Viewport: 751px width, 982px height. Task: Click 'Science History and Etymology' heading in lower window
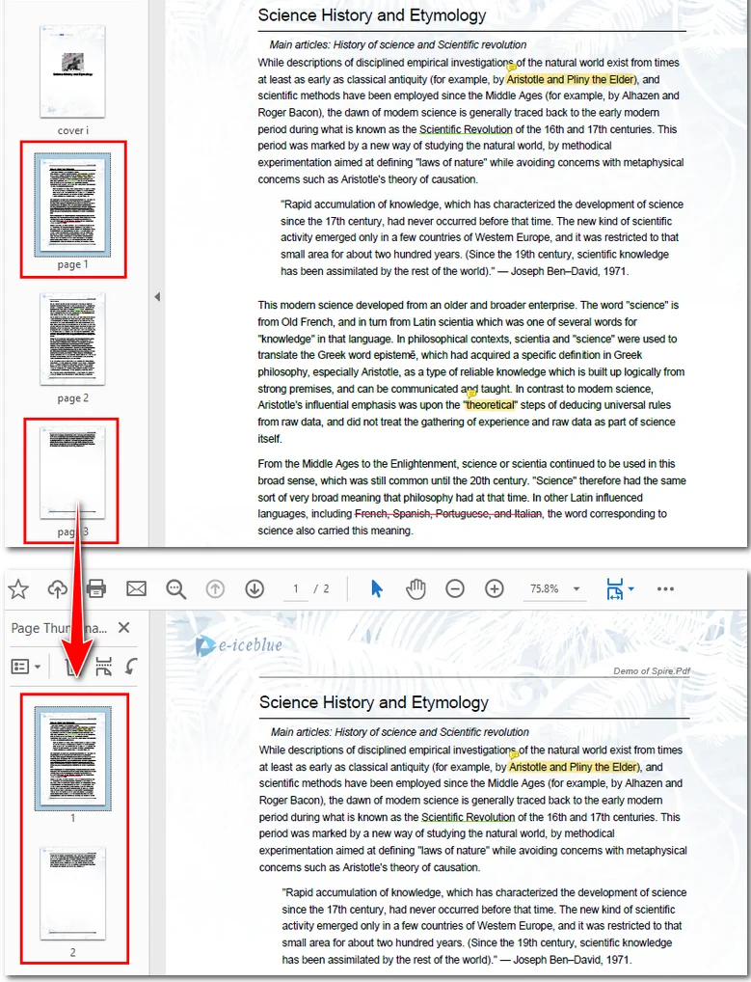pos(374,702)
